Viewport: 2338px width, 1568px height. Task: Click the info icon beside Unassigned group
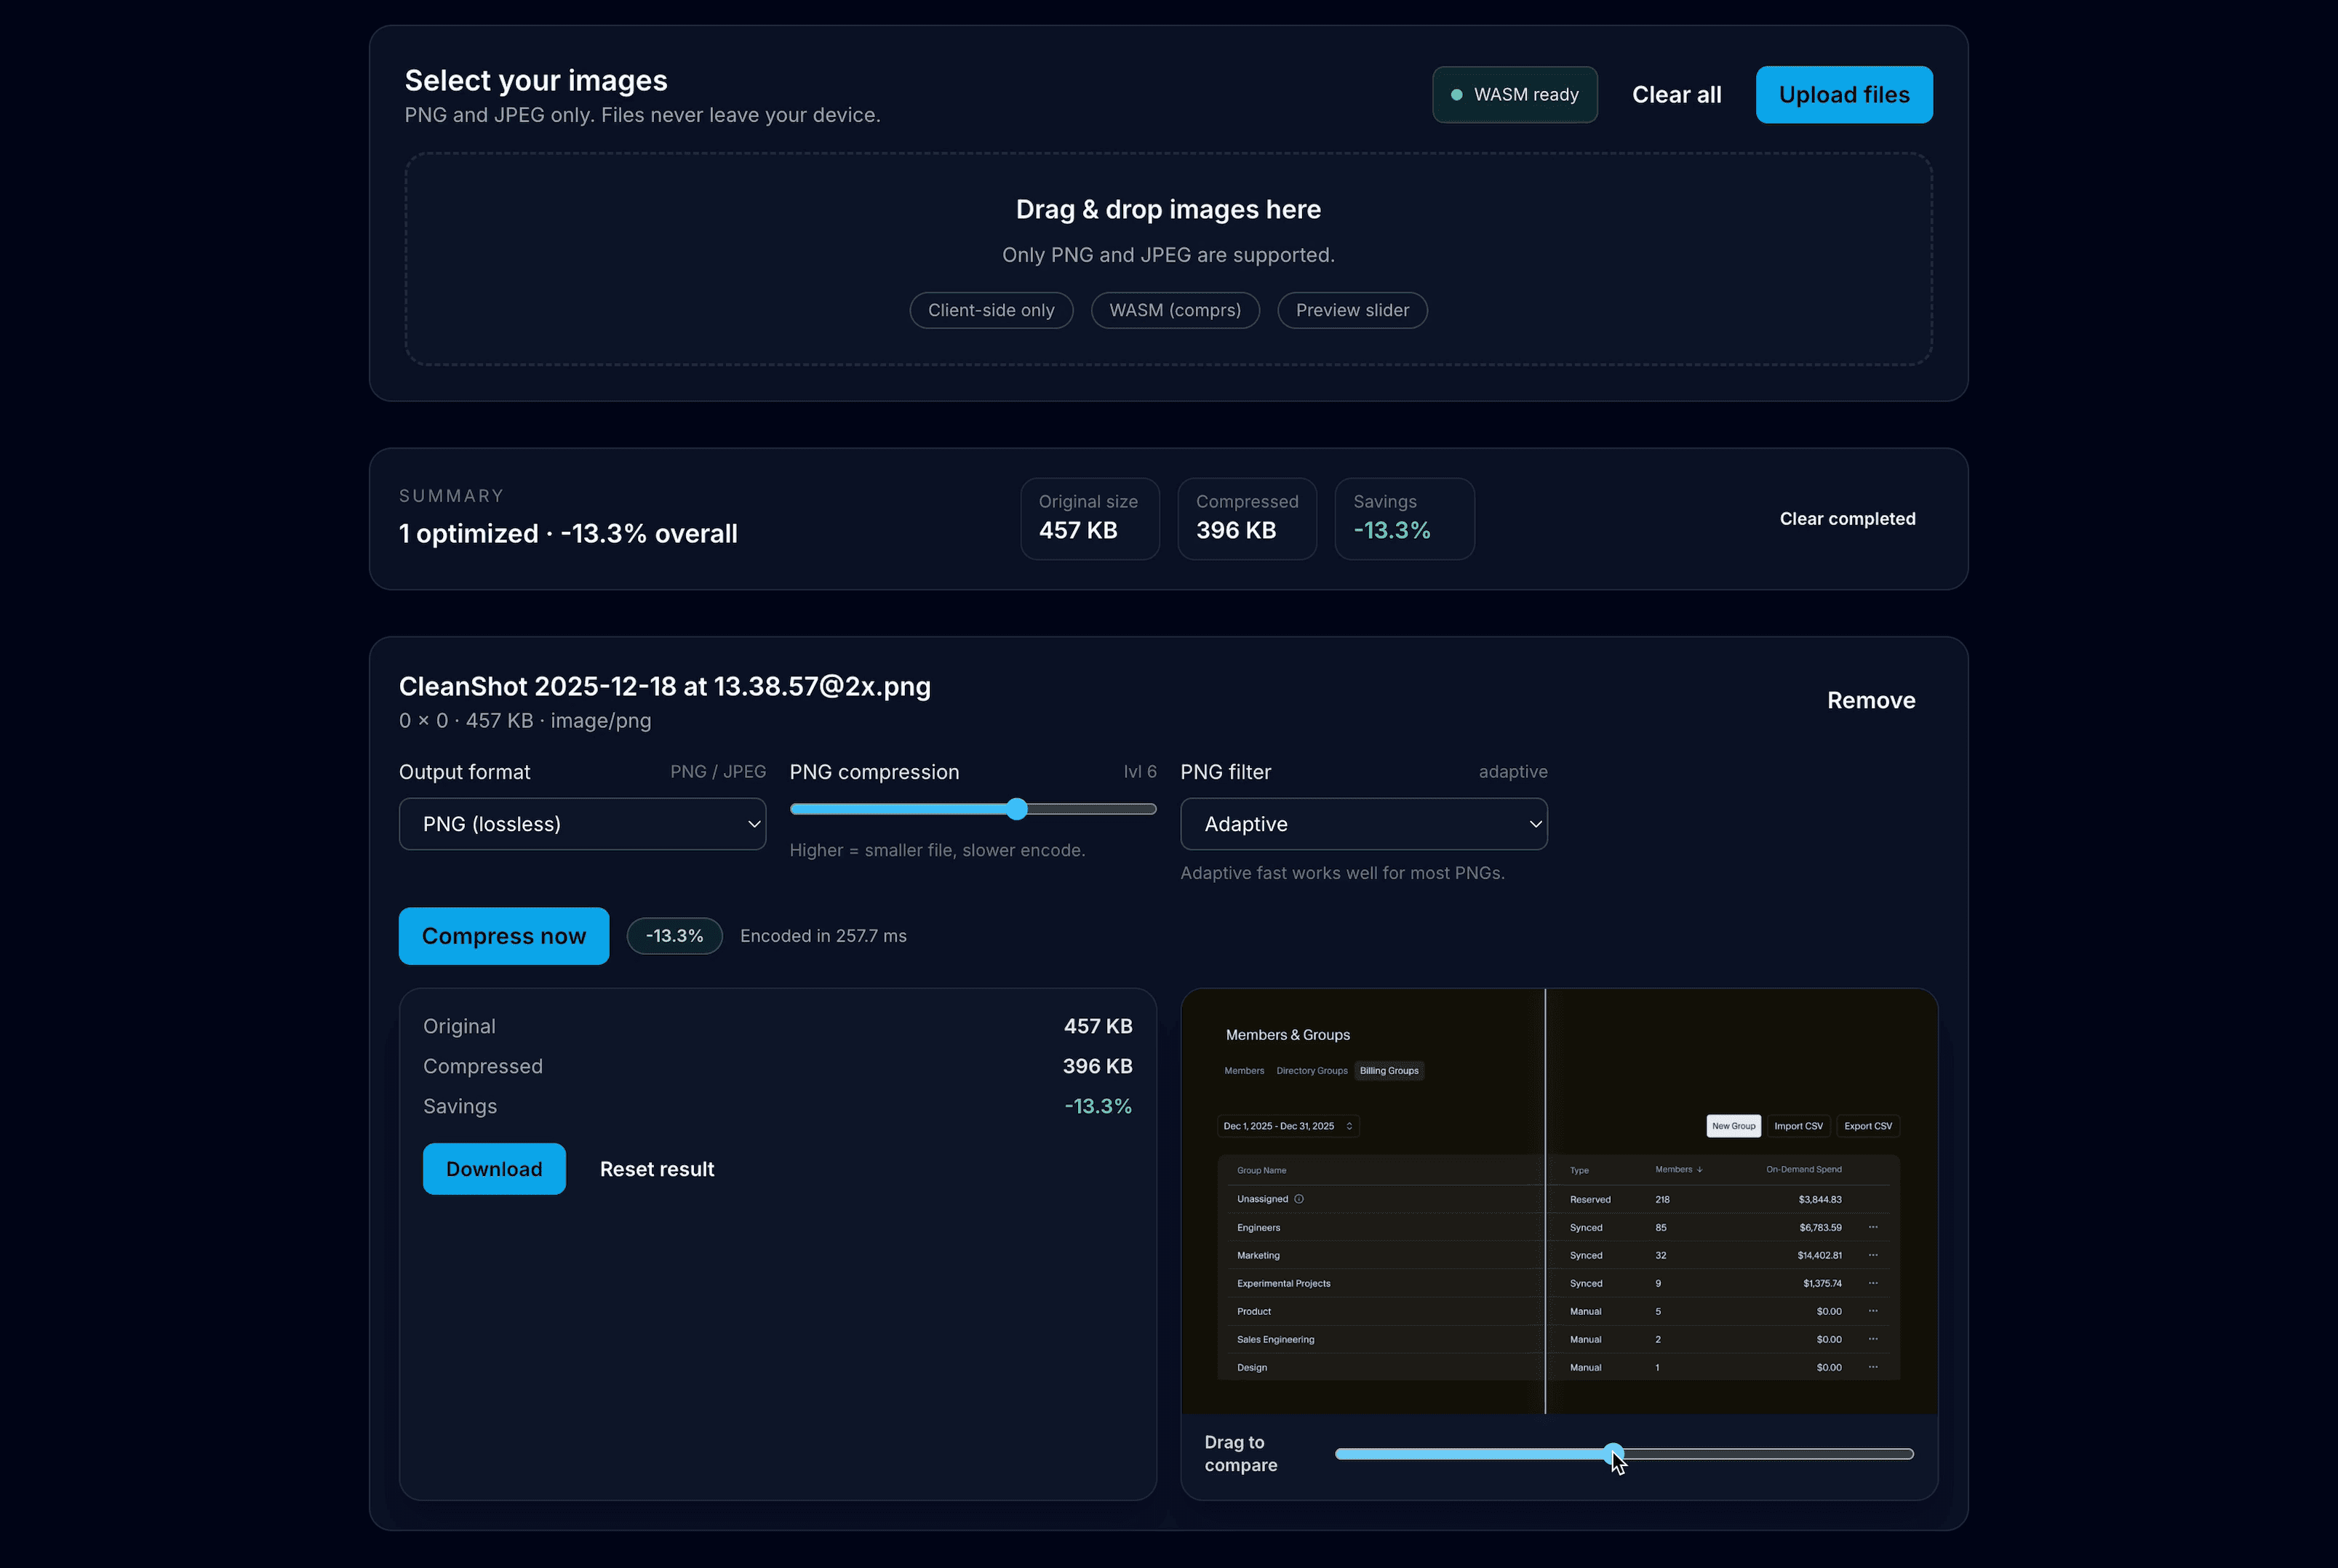[x=1299, y=1198]
